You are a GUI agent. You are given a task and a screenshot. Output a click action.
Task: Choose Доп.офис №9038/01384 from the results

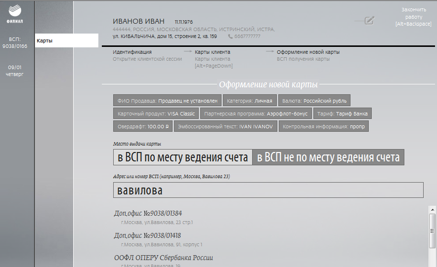coord(148,213)
